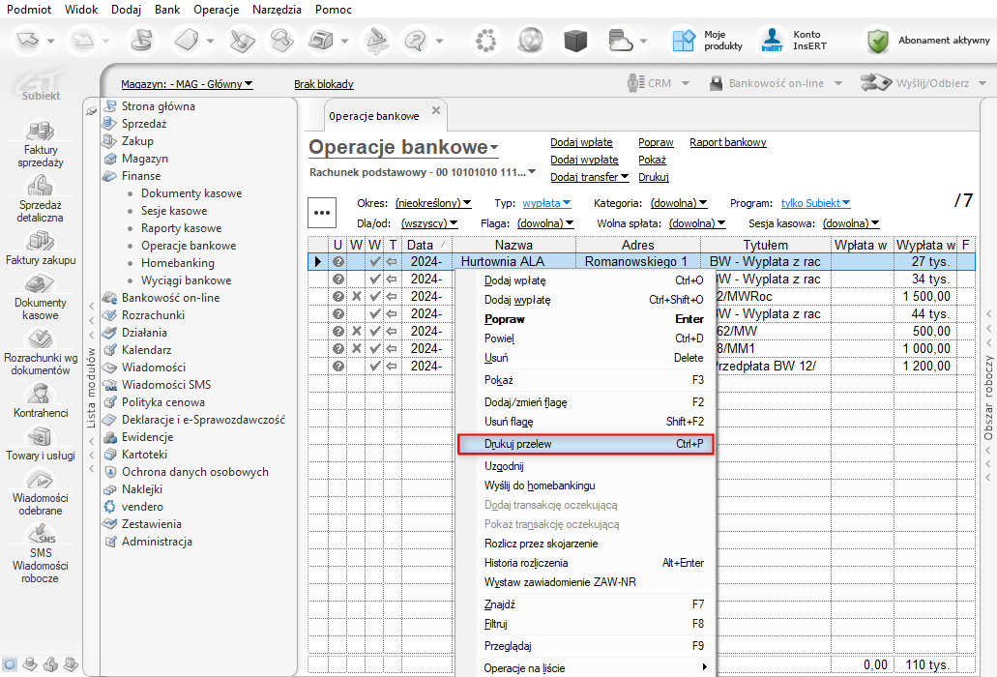Image resolution: width=997 pixels, height=677 pixels.
Task: Click Raport bankowy link
Action: click(727, 142)
